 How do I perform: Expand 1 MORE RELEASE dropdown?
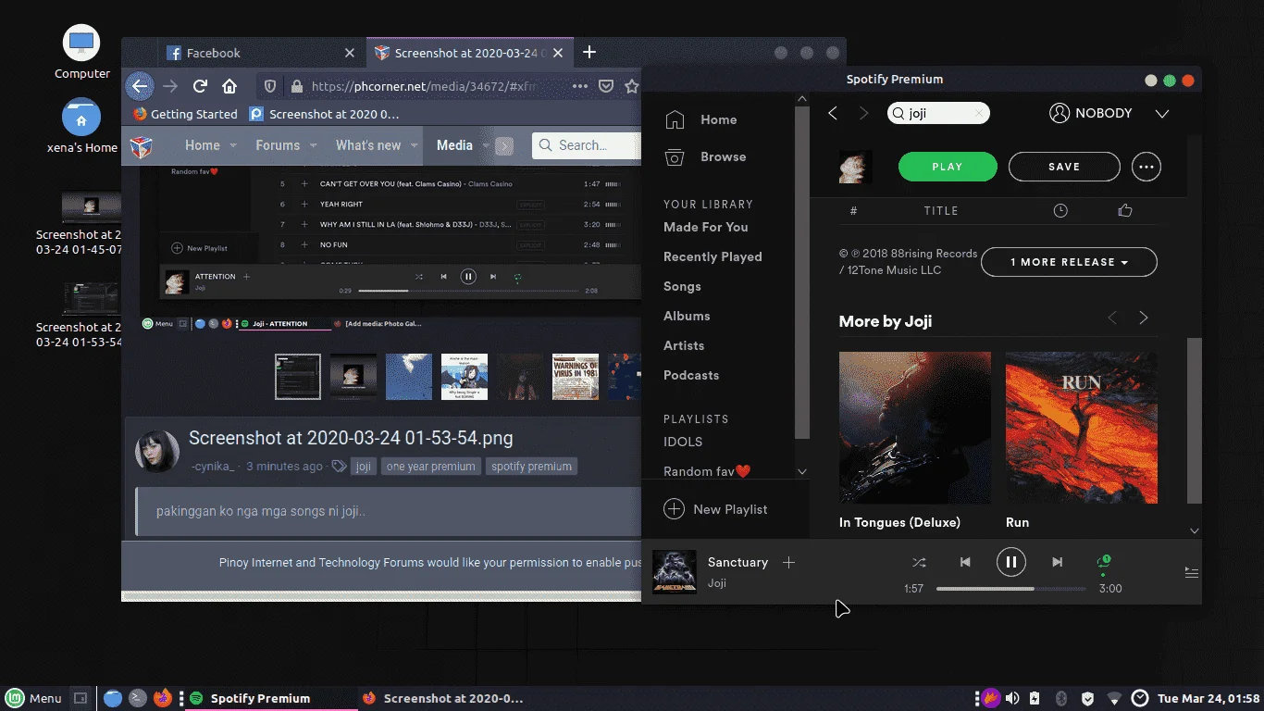1069,262
